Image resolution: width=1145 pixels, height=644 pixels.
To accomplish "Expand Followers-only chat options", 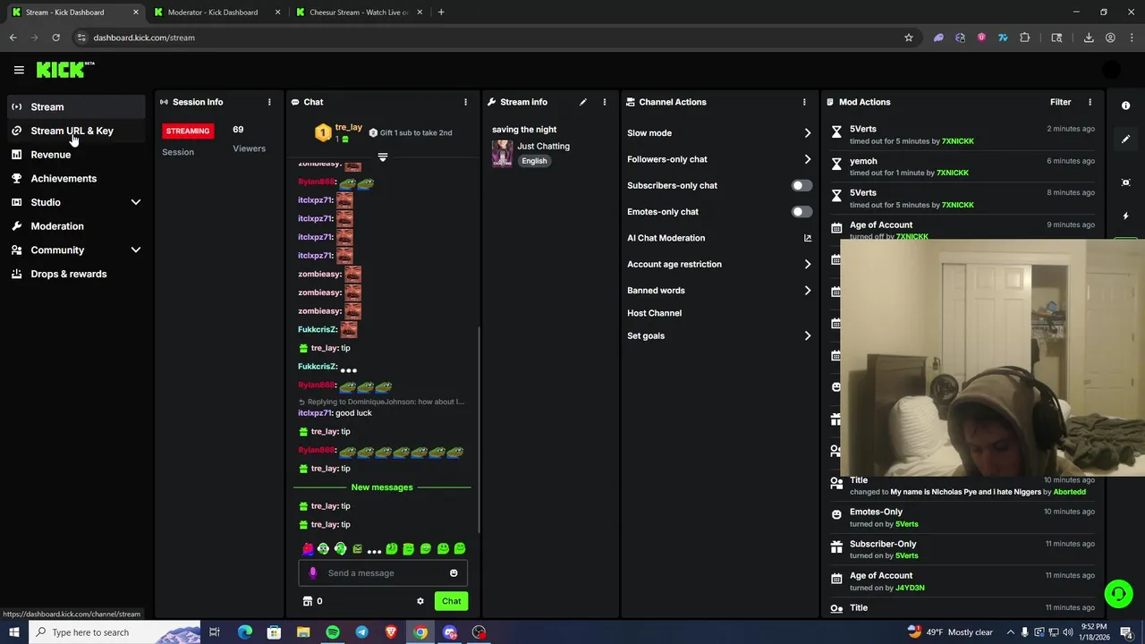I will [x=807, y=159].
